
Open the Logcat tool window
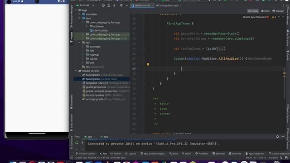130,153
